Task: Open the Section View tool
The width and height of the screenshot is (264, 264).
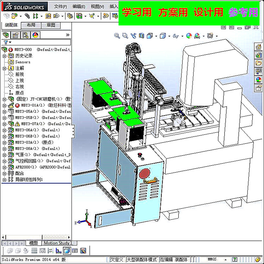Action: 142,36
